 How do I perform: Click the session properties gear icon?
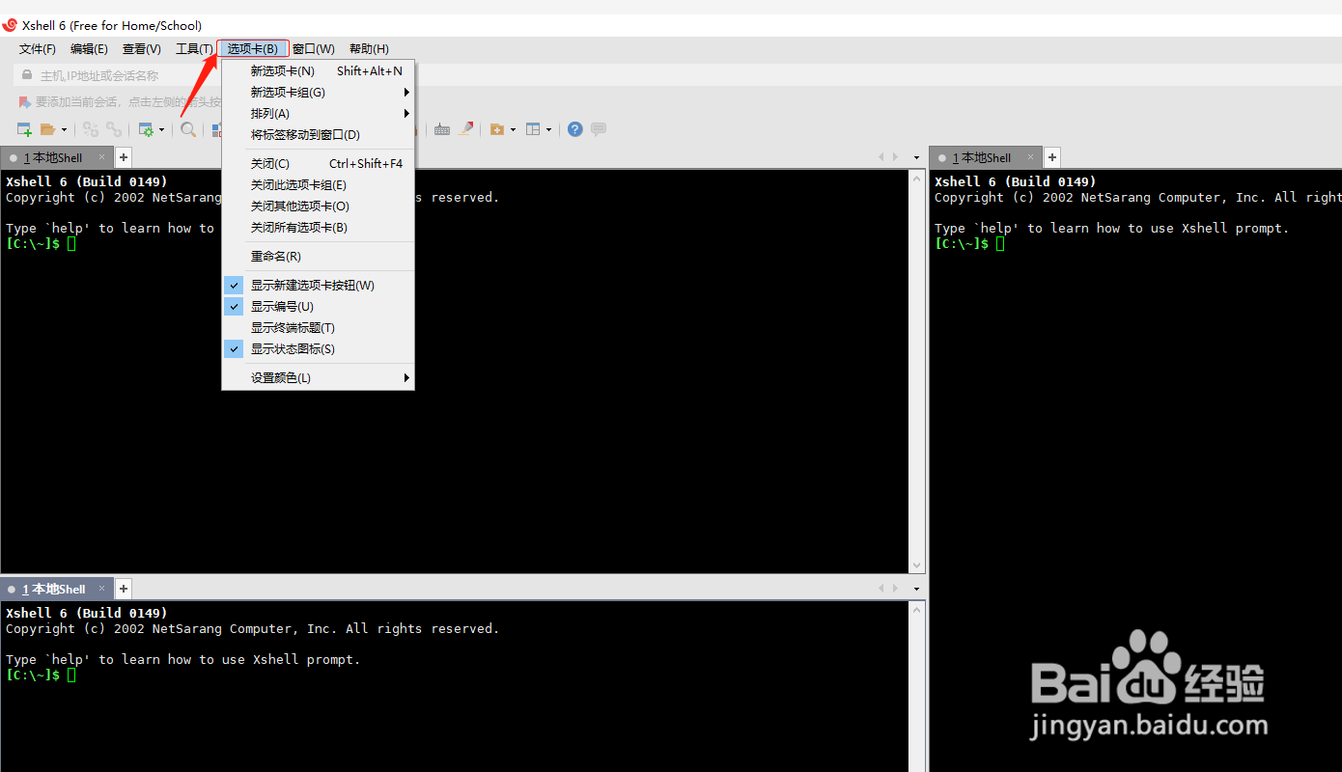tap(146, 129)
